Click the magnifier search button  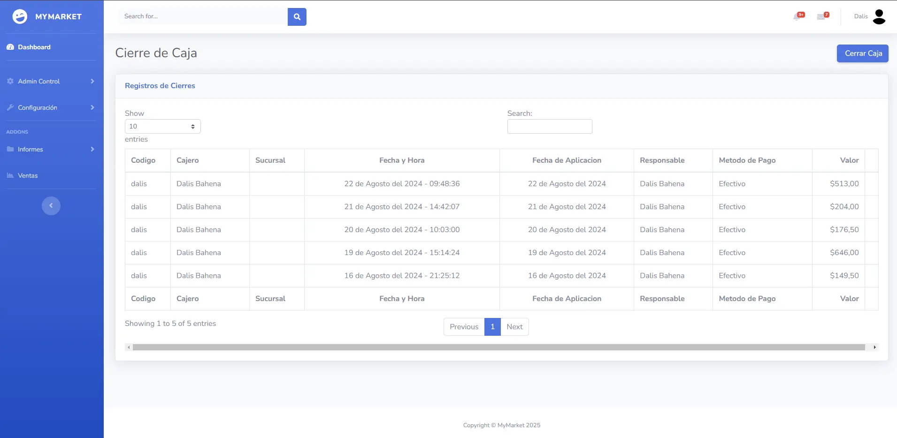pyautogui.click(x=297, y=17)
